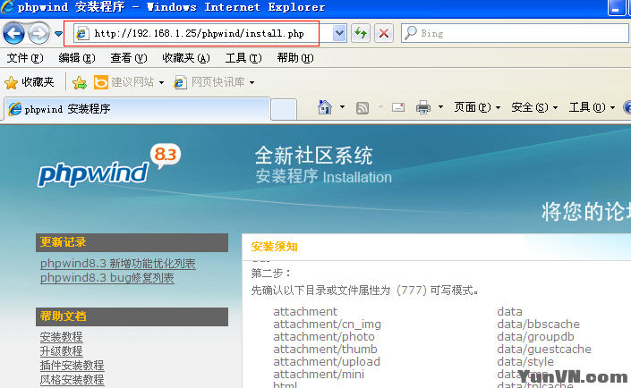Open the 工具(O) command bar menu
This screenshot has width=631, height=388.
point(592,107)
